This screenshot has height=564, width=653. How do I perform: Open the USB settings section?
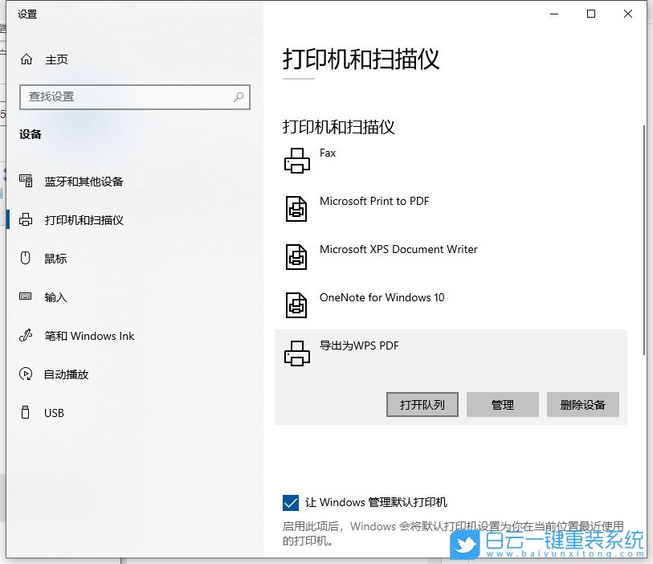[54, 413]
